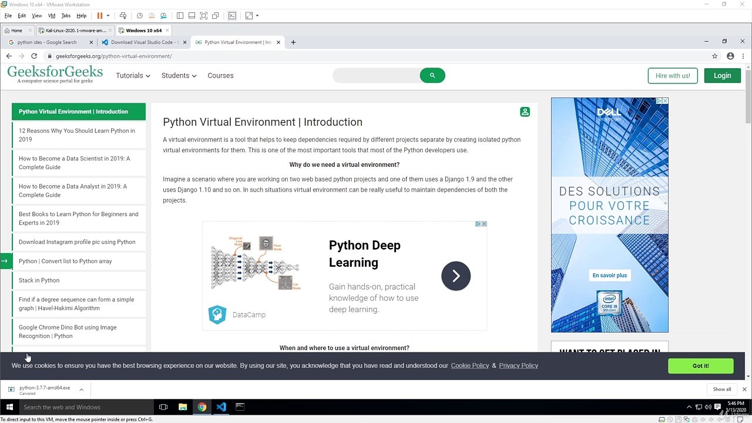Click the green search magnifier button

click(x=432, y=75)
